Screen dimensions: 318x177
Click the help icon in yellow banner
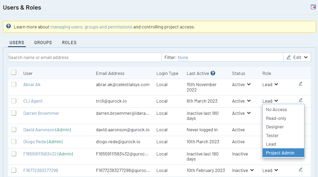(9, 26)
